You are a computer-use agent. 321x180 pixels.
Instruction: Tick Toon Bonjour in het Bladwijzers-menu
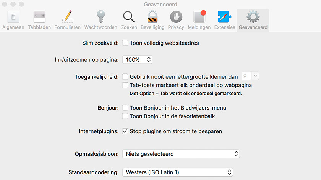[x=125, y=108]
